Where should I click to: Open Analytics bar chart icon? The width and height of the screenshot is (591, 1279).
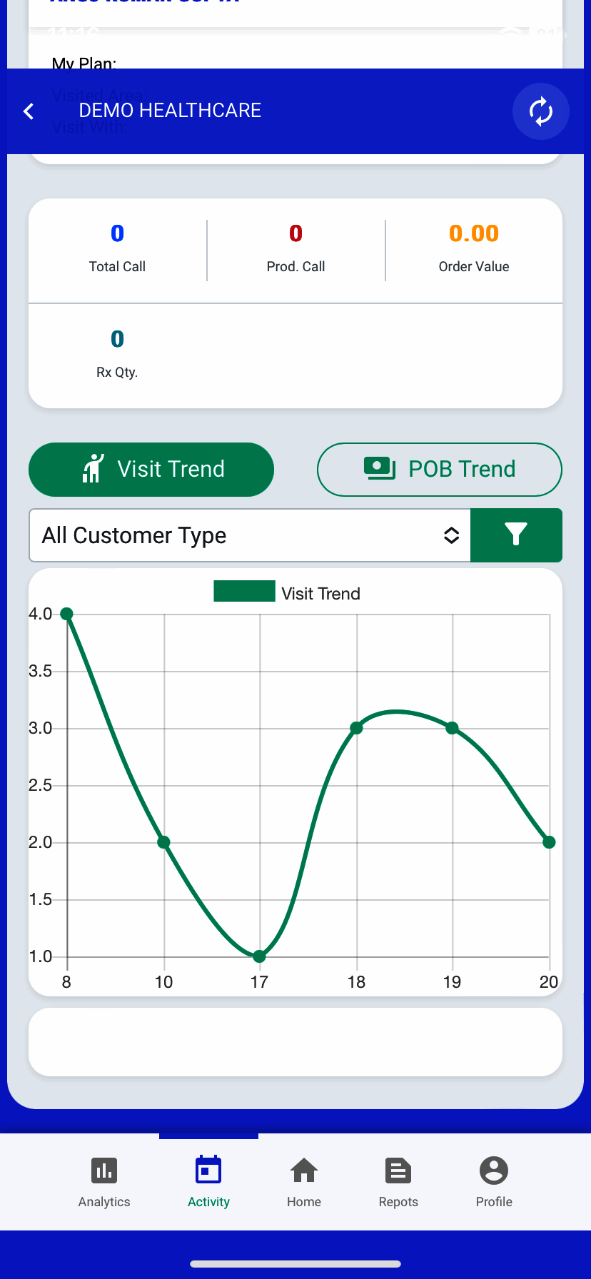(x=104, y=1171)
